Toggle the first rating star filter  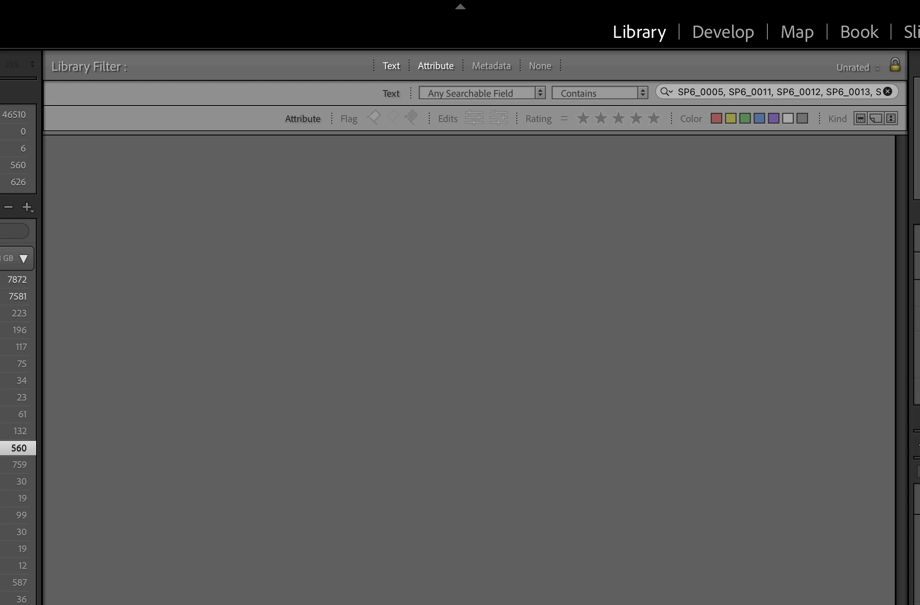583,119
